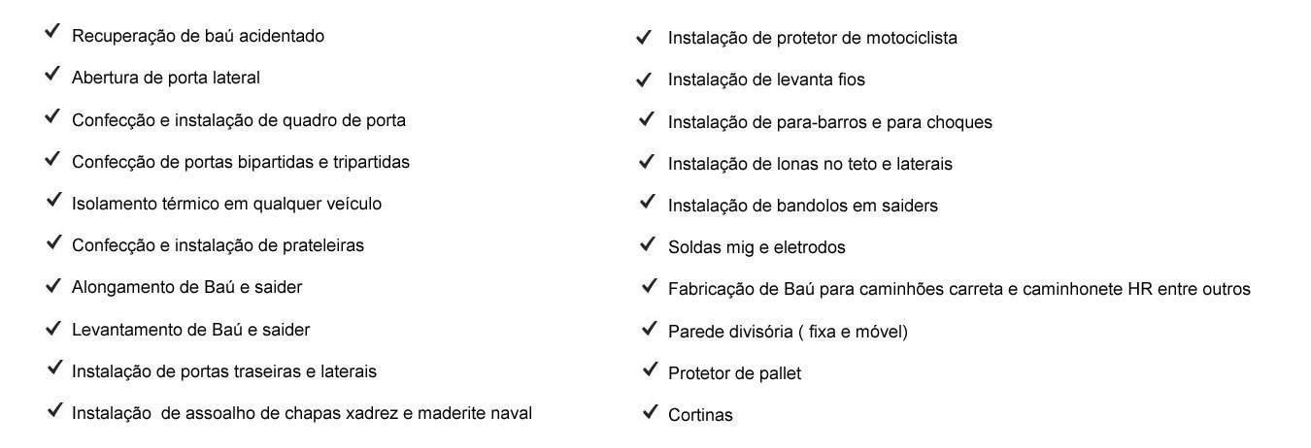Select the checkmark next to Levantamento de Baú e saider
This screenshot has height=448, width=1311.
[x=52, y=328]
